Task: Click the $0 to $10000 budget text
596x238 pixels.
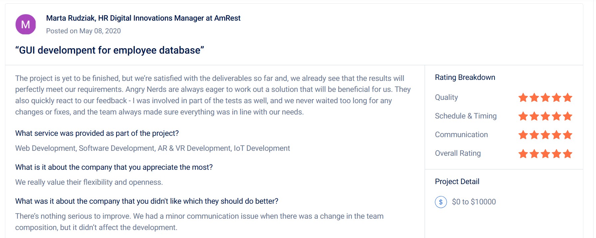Action: point(474,202)
